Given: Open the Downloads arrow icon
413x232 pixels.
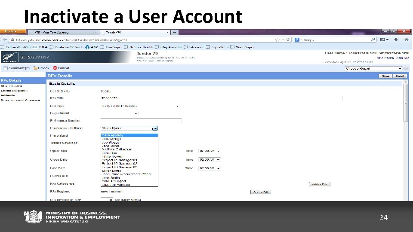Looking at the screenshot, I should [396, 40].
